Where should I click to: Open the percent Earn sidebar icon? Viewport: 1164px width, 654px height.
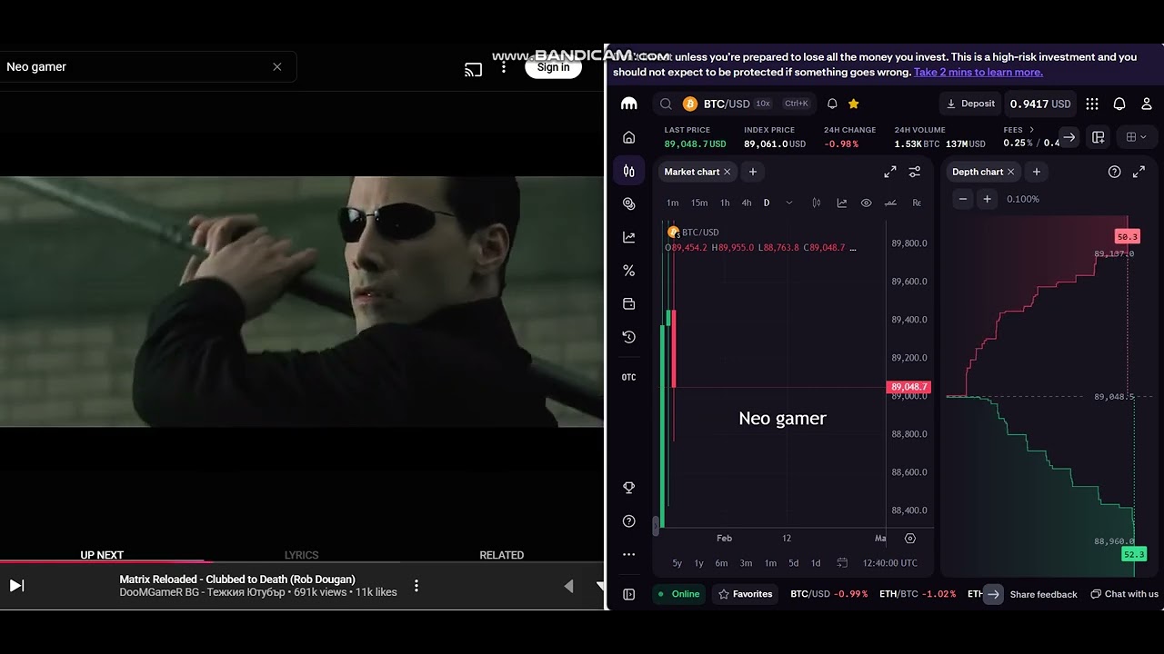[x=628, y=271]
